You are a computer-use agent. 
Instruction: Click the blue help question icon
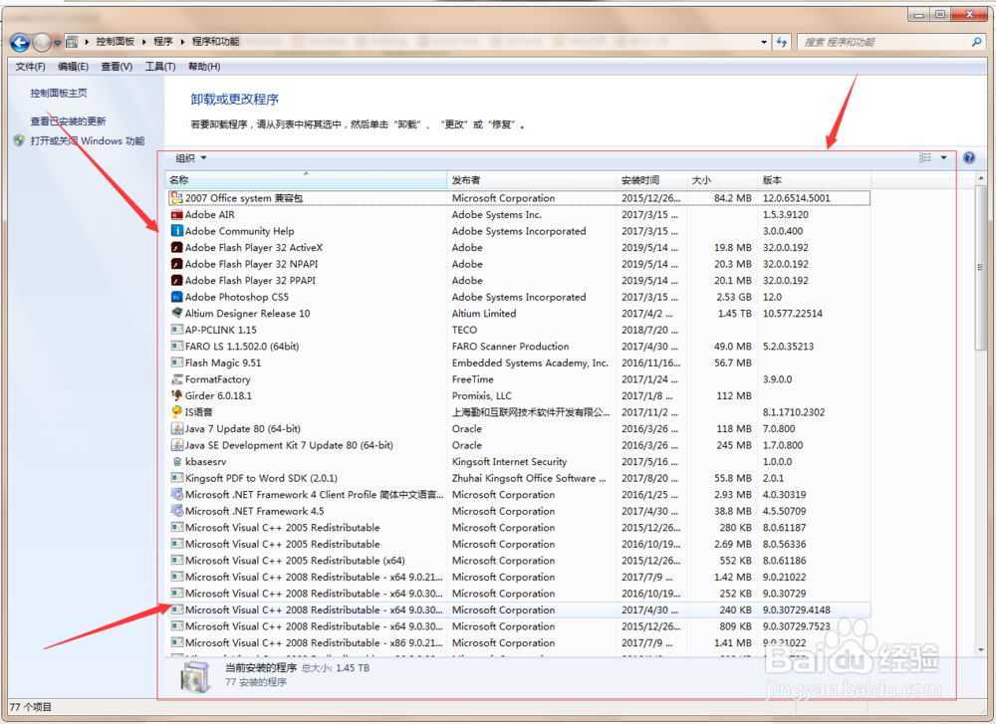coord(969,157)
